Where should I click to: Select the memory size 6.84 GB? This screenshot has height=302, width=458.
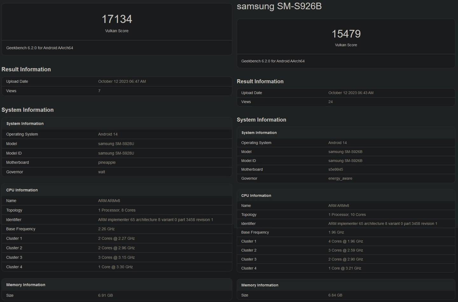pyautogui.click(x=335, y=295)
